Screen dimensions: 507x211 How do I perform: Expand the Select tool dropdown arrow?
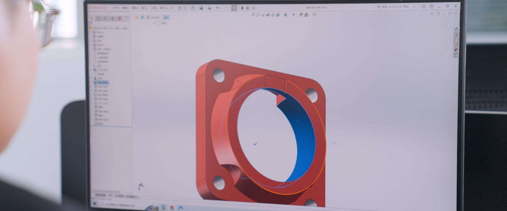238,8
